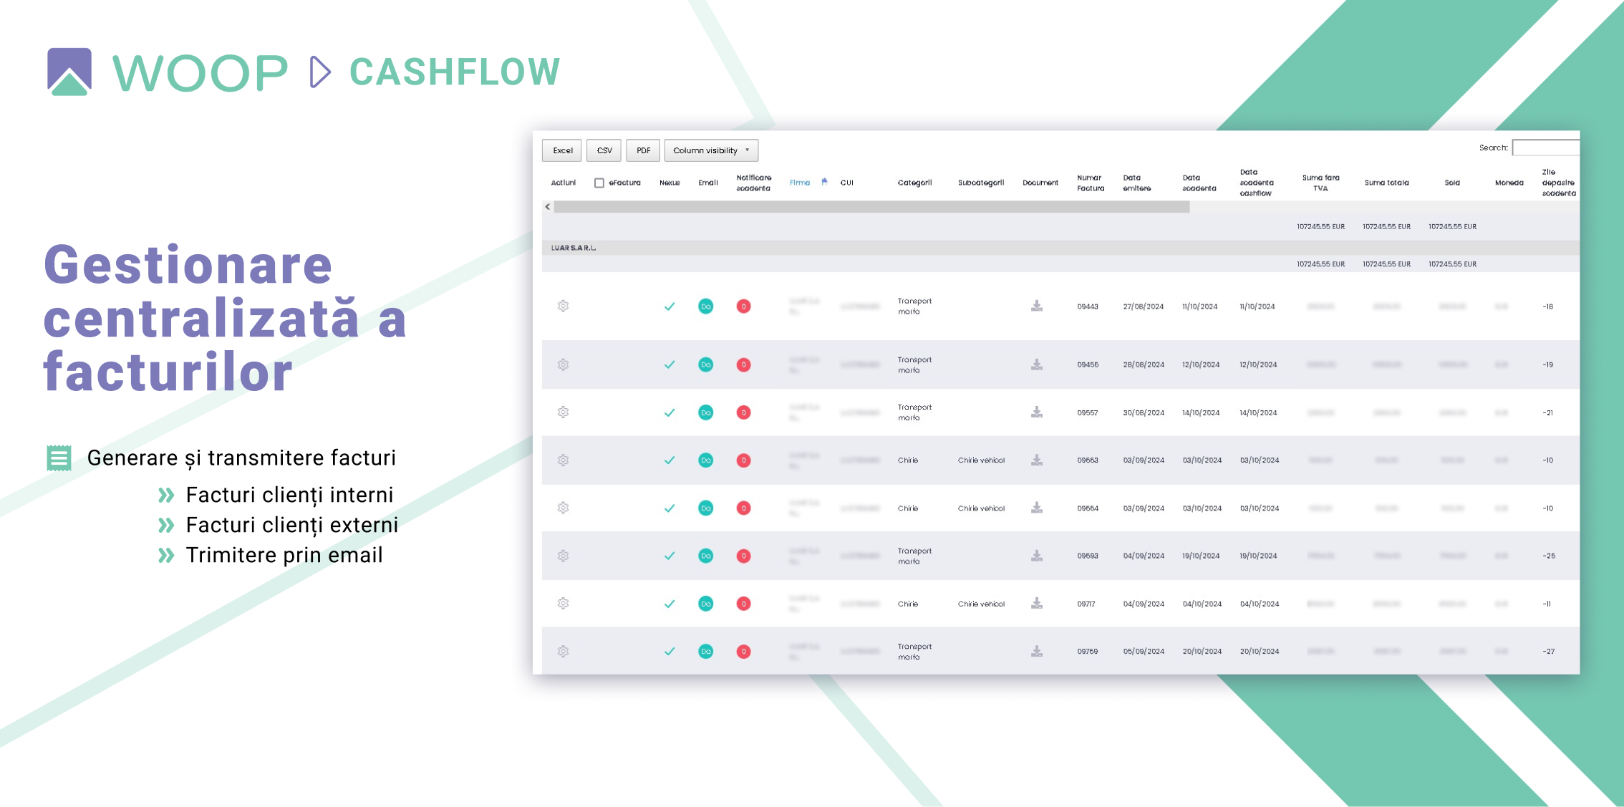This screenshot has width=1624, height=807.
Task: Click red notification badge for invoice 09443
Action: point(743,306)
